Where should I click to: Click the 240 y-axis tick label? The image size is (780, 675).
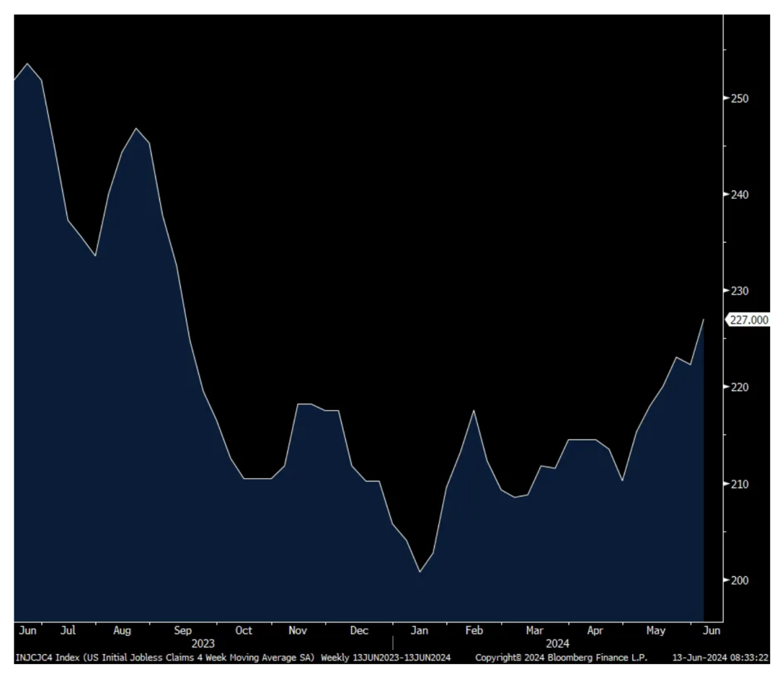pyautogui.click(x=740, y=195)
